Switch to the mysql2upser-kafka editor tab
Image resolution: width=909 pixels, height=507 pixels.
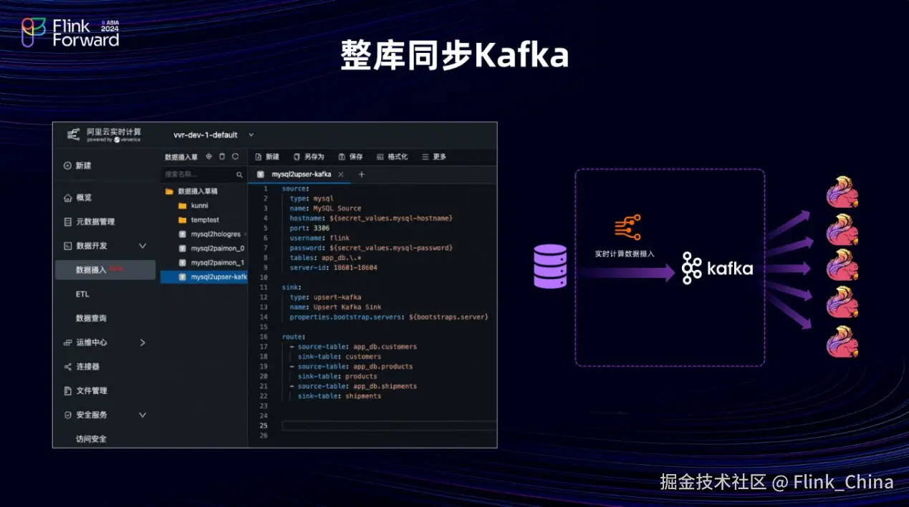(x=301, y=174)
